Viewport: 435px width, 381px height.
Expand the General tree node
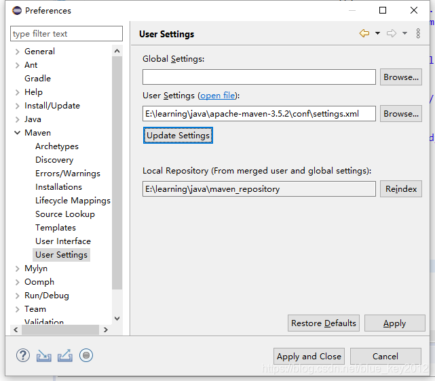pos(17,52)
